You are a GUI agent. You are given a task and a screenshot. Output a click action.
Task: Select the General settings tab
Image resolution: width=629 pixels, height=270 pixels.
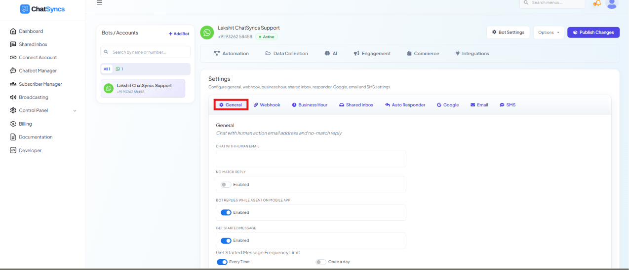click(x=231, y=105)
